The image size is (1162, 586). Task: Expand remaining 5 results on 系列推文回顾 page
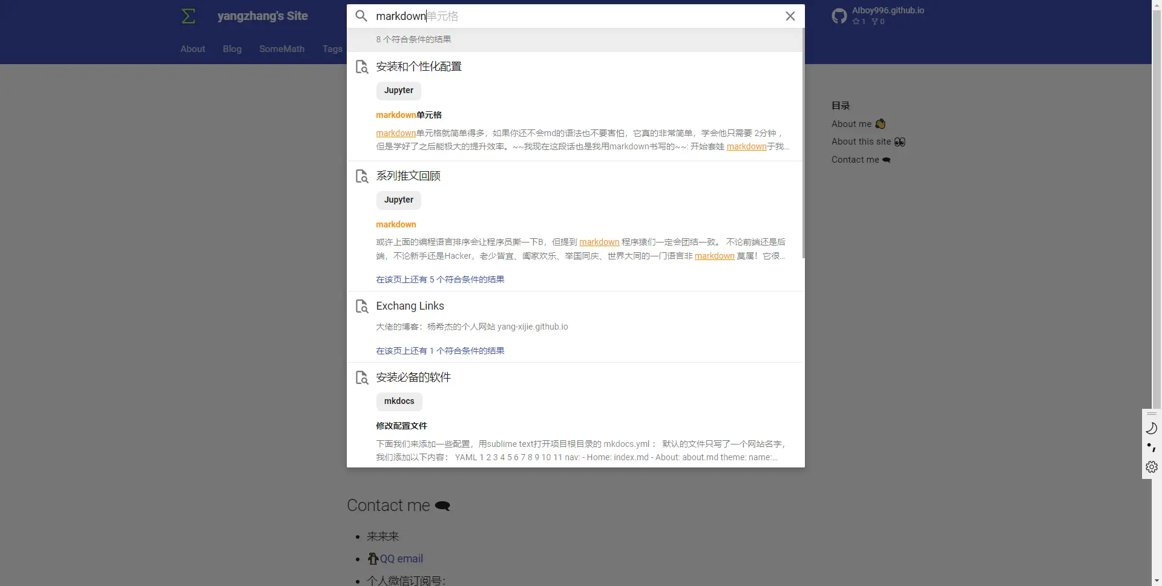(439, 279)
